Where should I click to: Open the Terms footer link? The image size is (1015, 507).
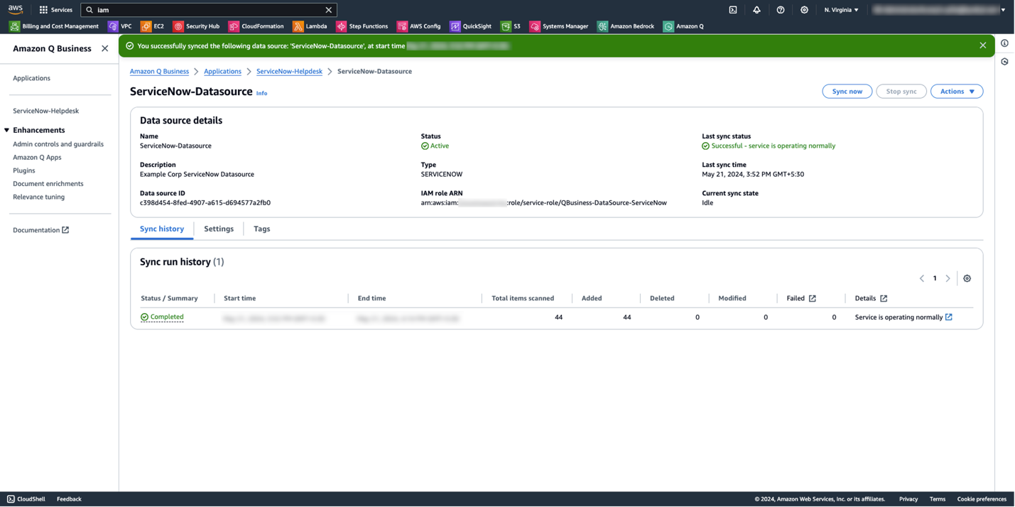pos(938,499)
